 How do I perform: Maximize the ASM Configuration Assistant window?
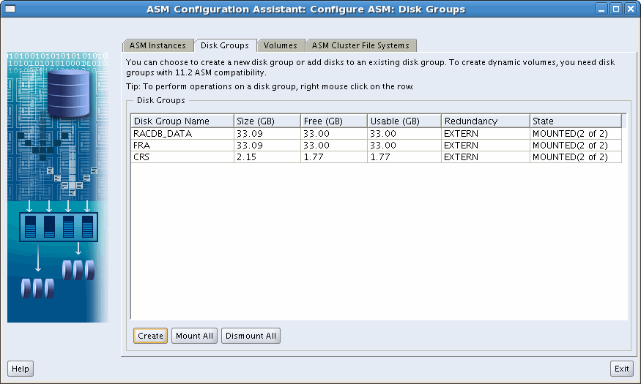coord(615,10)
